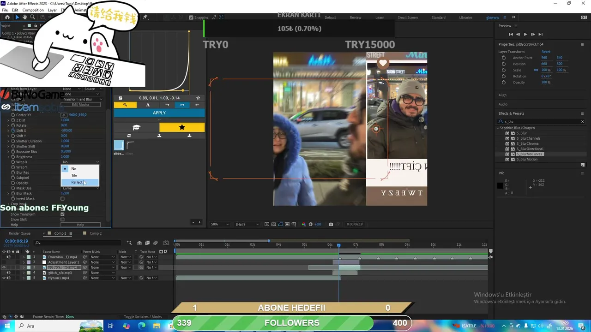The image size is (591, 332).
Task: Edit the Shift X value -500,00
Action: pyautogui.click(x=66, y=130)
